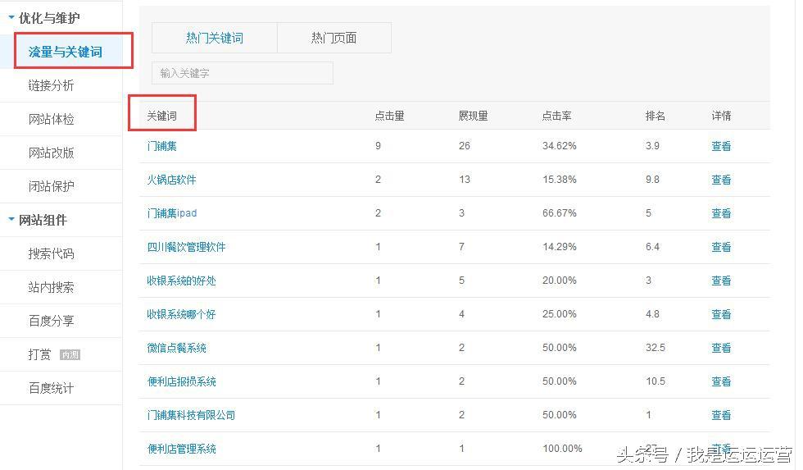
Task: Click the 展现量 column header
Action: (x=474, y=116)
